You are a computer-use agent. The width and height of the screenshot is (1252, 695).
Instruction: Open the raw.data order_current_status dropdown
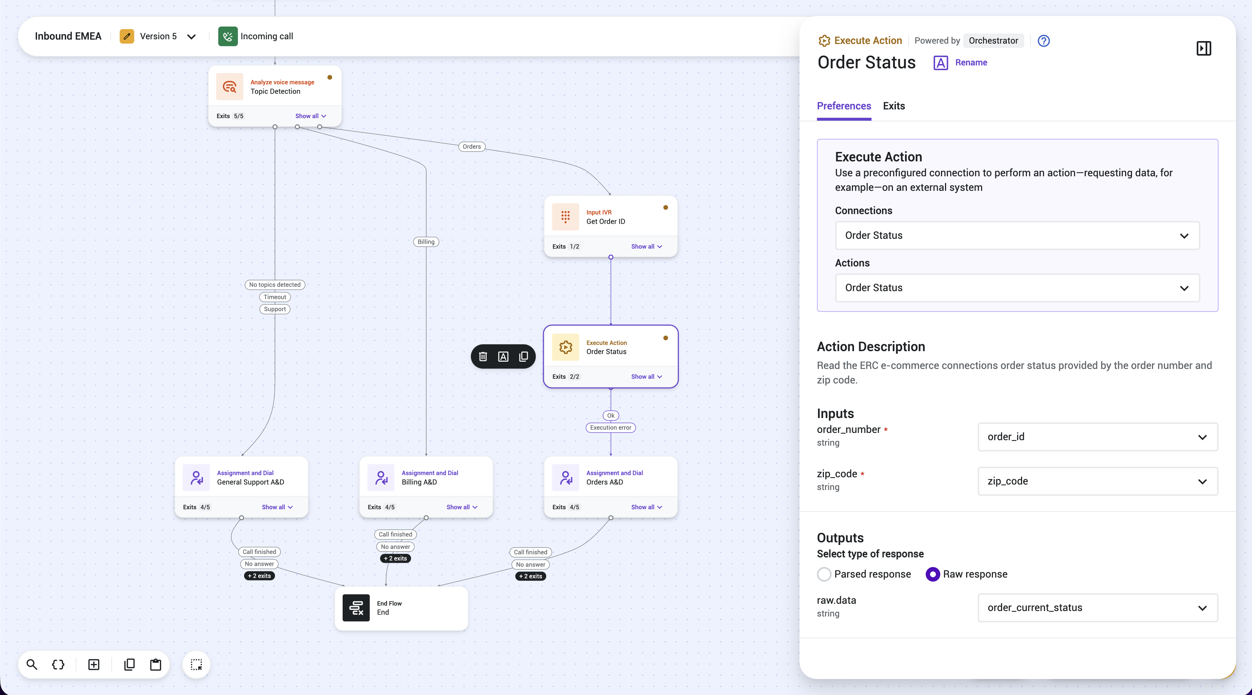click(1097, 607)
